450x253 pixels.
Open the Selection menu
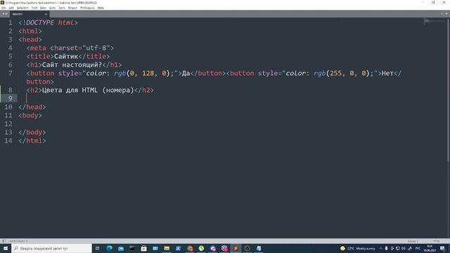[x=22, y=8]
